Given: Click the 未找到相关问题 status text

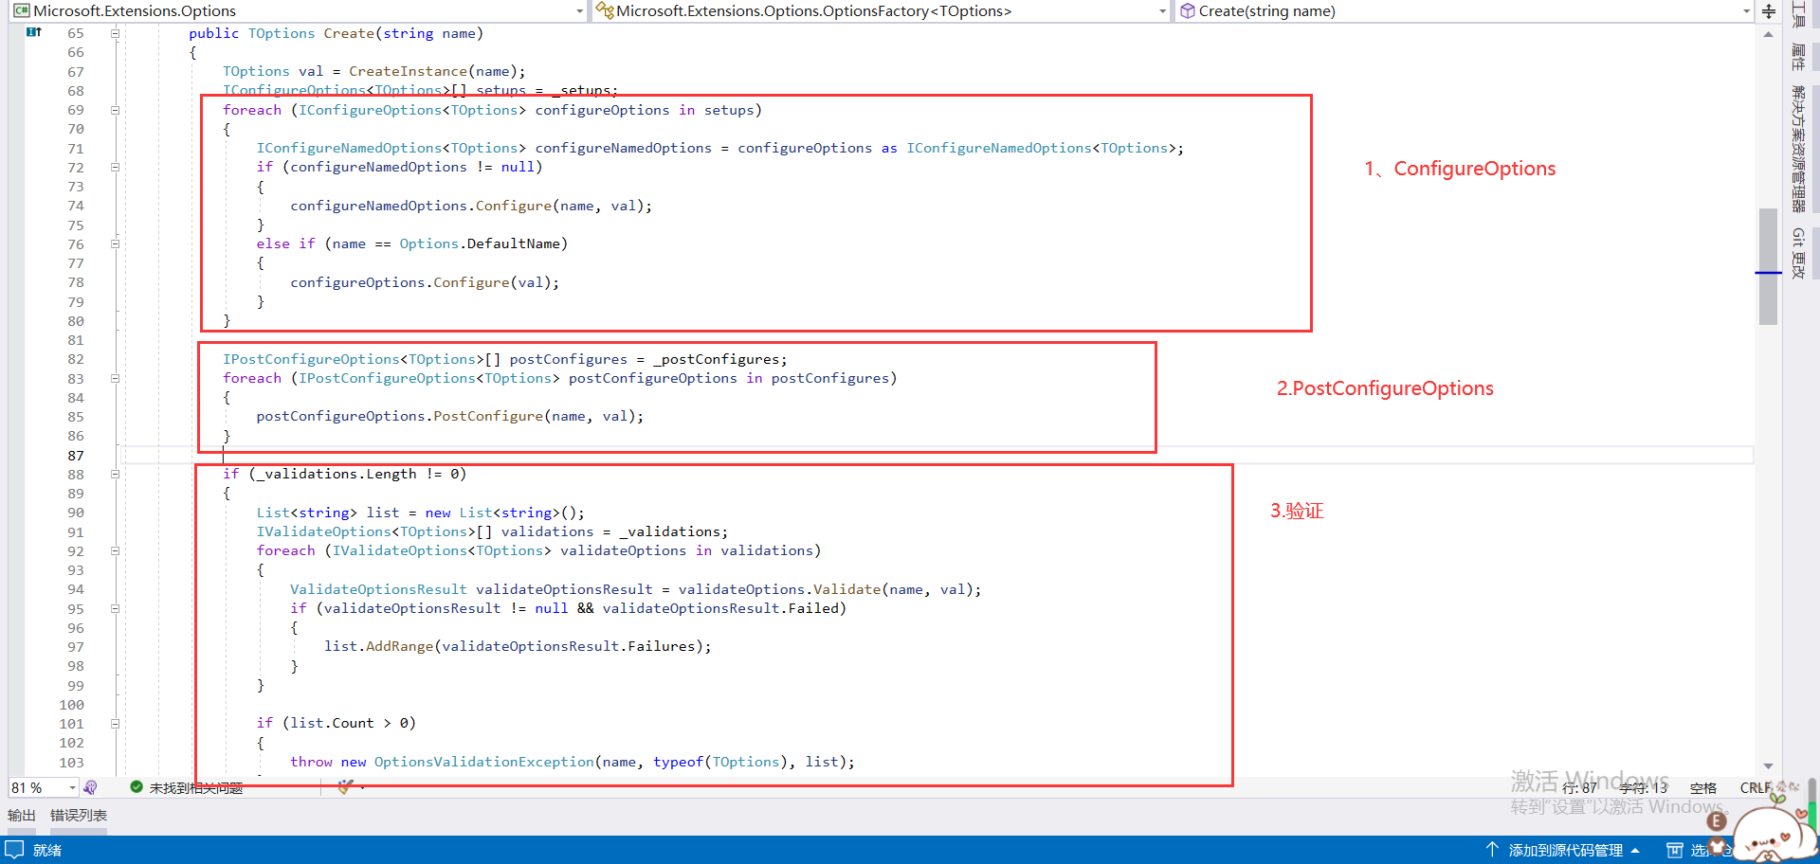Looking at the screenshot, I should pyautogui.click(x=196, y=787).
